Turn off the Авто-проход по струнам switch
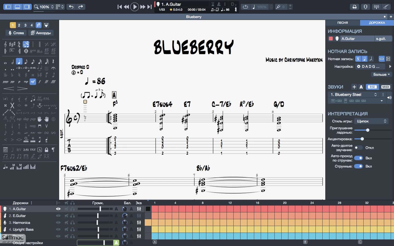The height and width of the screenshot is (246, 394). pos(358,158)
